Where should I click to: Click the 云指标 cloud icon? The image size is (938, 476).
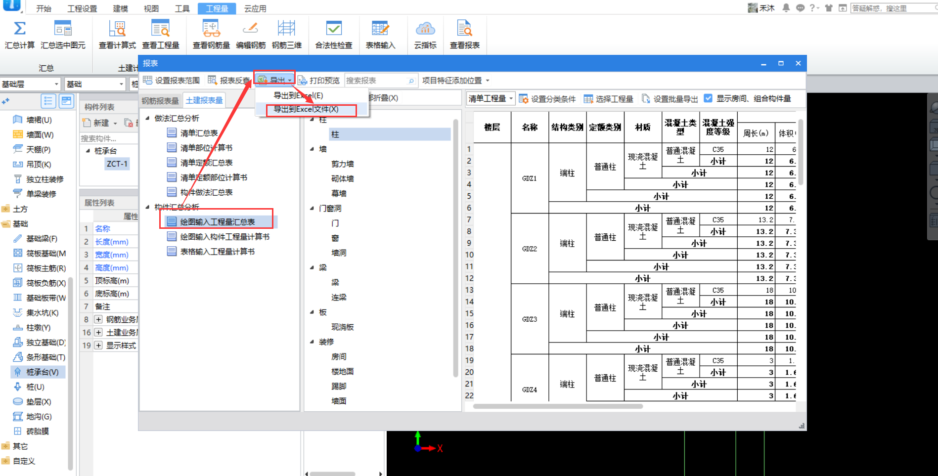coord(425,29)
